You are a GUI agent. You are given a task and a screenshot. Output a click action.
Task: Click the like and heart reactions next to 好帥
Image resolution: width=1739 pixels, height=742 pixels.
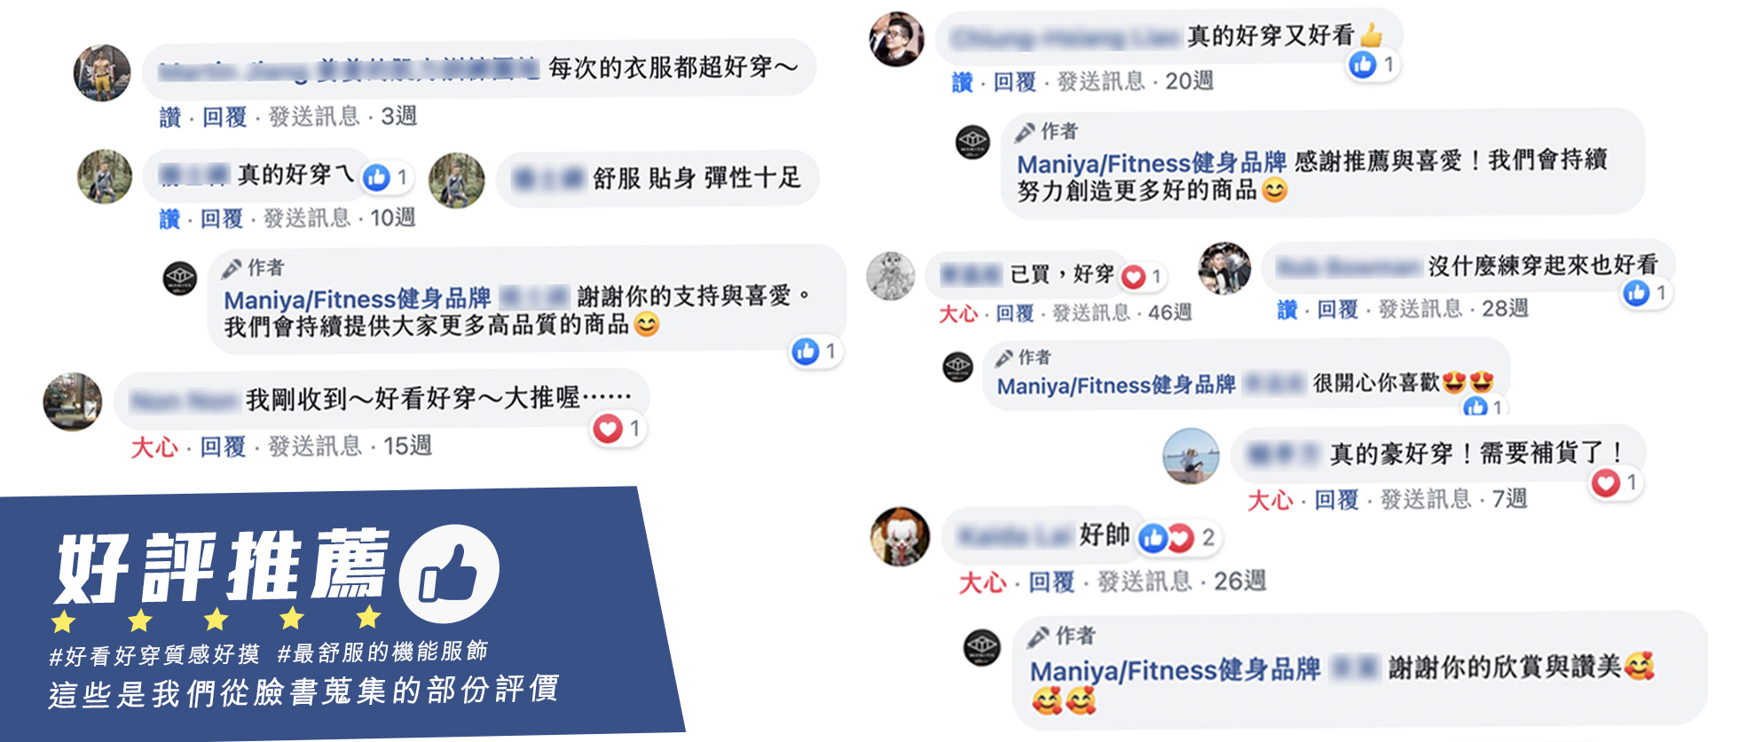coord(1167,537)
